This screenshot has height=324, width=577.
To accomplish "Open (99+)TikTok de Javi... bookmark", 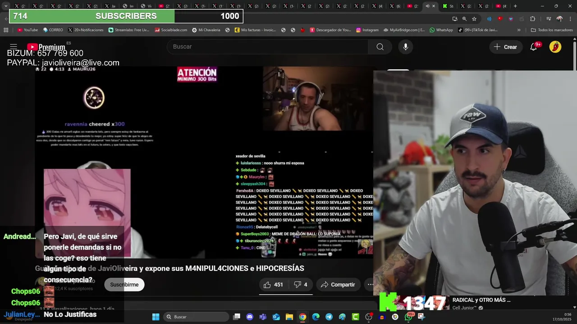I will coord(478,30).
